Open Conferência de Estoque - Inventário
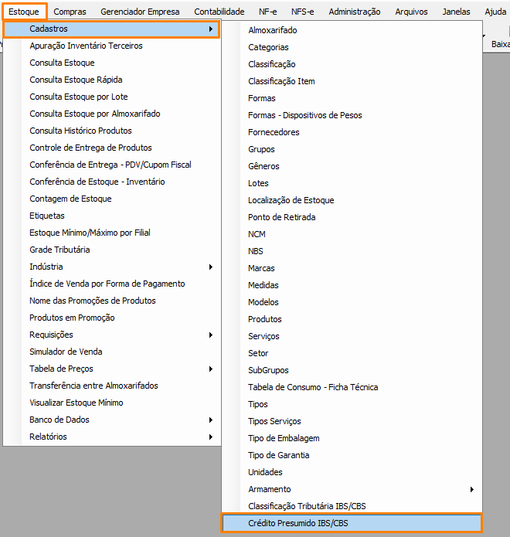 pos(111,182)
